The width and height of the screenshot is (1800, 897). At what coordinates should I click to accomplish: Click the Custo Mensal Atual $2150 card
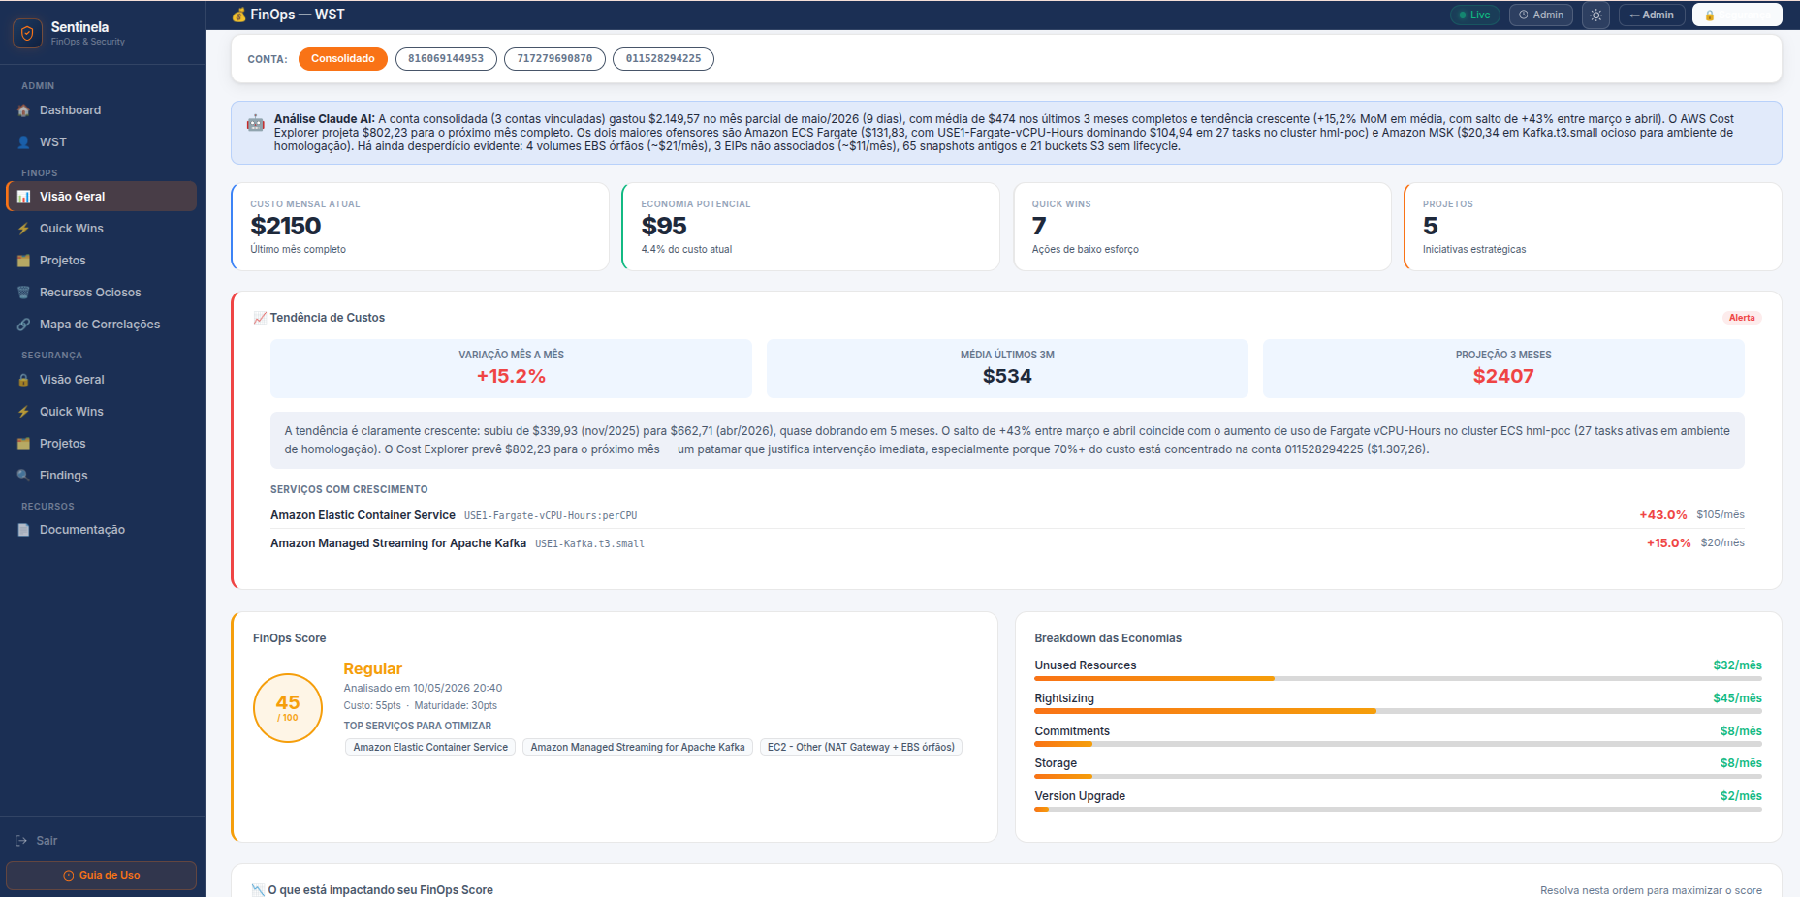pos(421,227)
